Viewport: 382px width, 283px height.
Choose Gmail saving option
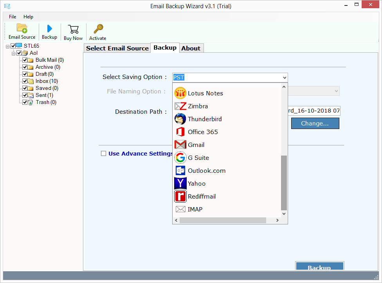point(227,145)
